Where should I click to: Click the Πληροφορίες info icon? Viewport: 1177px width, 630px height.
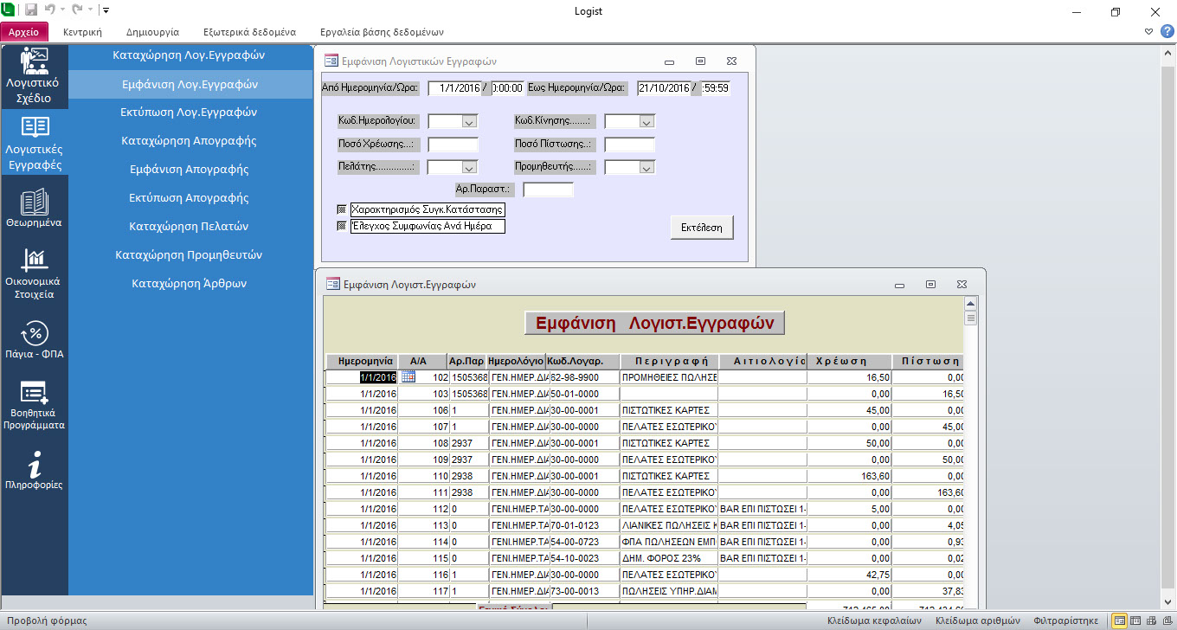[x=35, y=465]
